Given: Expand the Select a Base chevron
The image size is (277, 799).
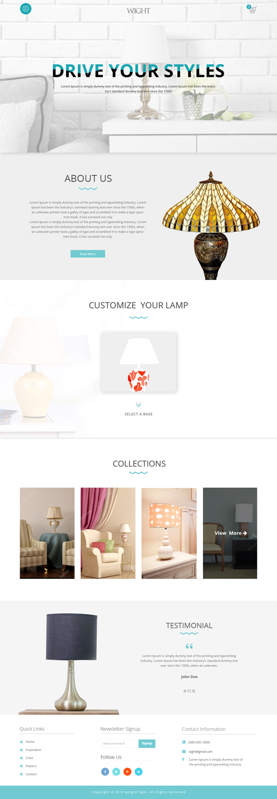Looking at the screenshot, I should [138, 405].
